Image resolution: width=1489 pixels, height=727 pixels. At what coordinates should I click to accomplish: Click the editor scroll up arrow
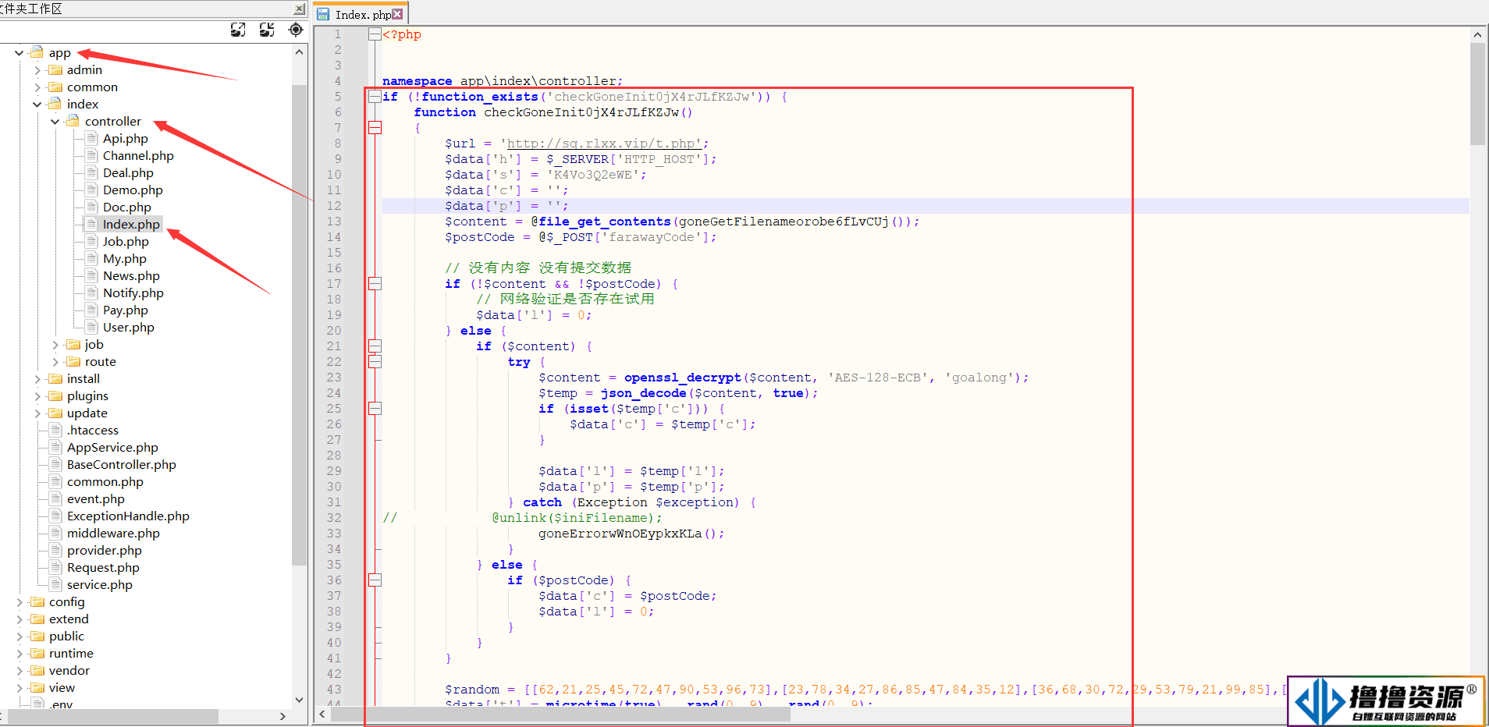(x=1477, y=34)
